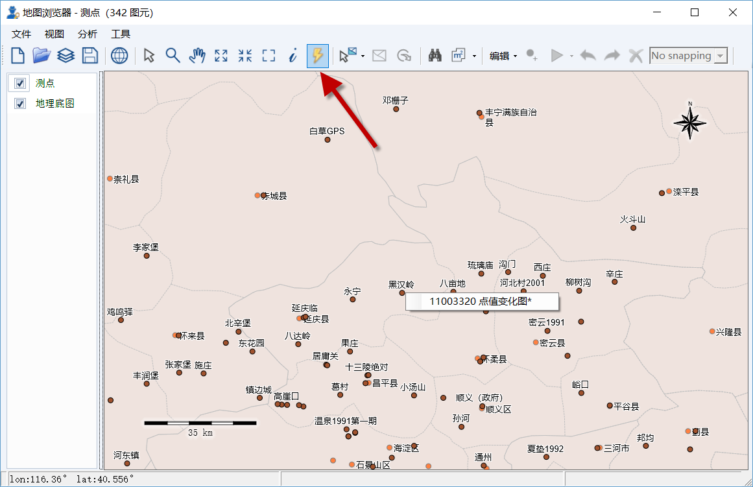Click the 视图 menu

pos(54,34)
